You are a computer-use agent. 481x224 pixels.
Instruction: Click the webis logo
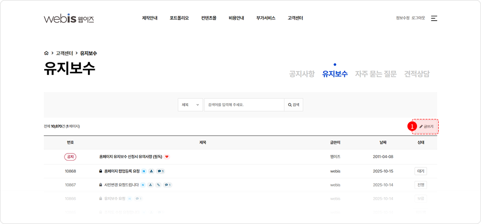(69, 19)
